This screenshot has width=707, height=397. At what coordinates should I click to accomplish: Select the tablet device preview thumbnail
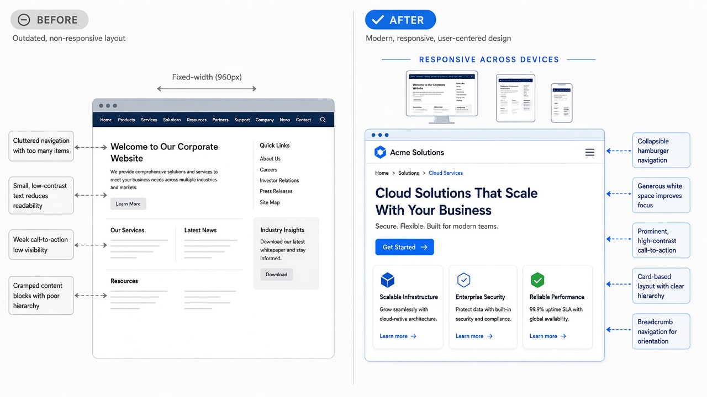click(x=515, y=98)
